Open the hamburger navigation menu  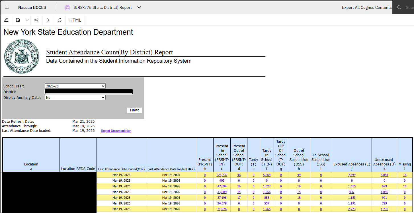click(x=7, y=7)
